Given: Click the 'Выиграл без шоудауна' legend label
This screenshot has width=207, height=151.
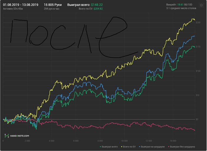Looking at the screenshot, I should coord(182,147).
